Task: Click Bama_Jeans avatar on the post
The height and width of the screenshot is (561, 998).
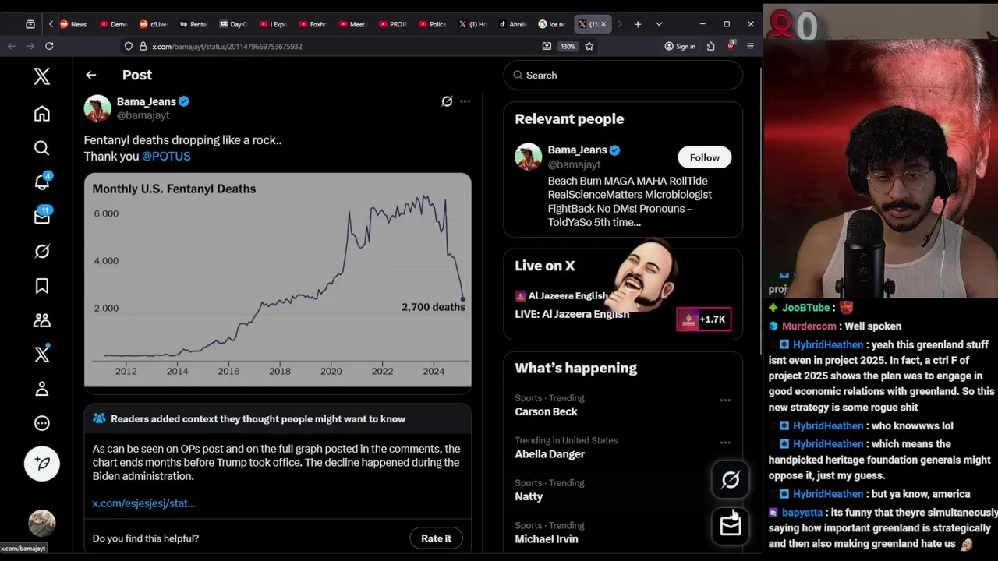Action: pyautogui.click(x=97, y=108)
